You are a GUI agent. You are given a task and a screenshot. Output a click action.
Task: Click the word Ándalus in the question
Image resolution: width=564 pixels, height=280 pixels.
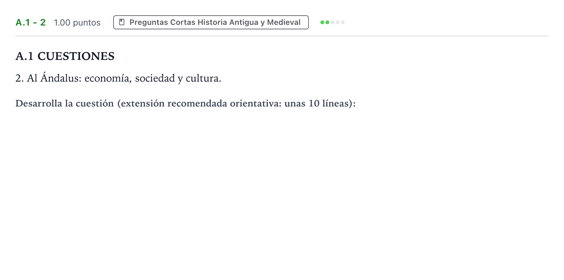pyautogui.click(x=61, y=77)
